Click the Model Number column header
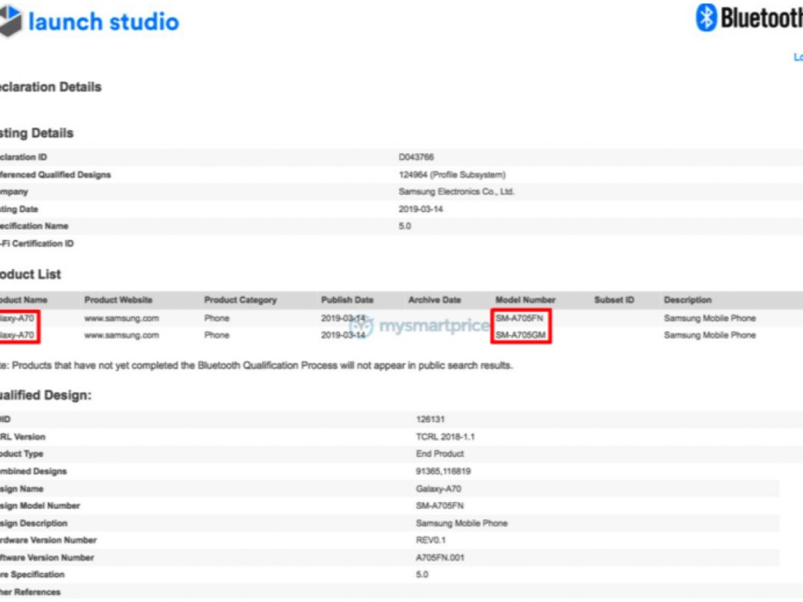The height and width of the screenshot is (602, 803). coord(525,300)
